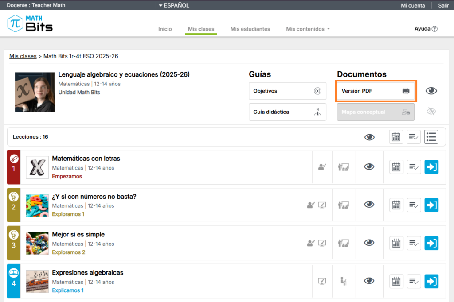Click the Guía didáctica download icon
This screenshot has width=454, height=302.
(x=317, y=112)
